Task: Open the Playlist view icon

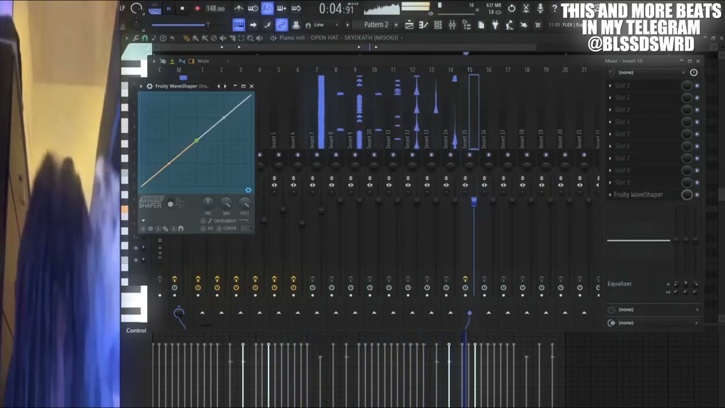Action: point(409,25)
